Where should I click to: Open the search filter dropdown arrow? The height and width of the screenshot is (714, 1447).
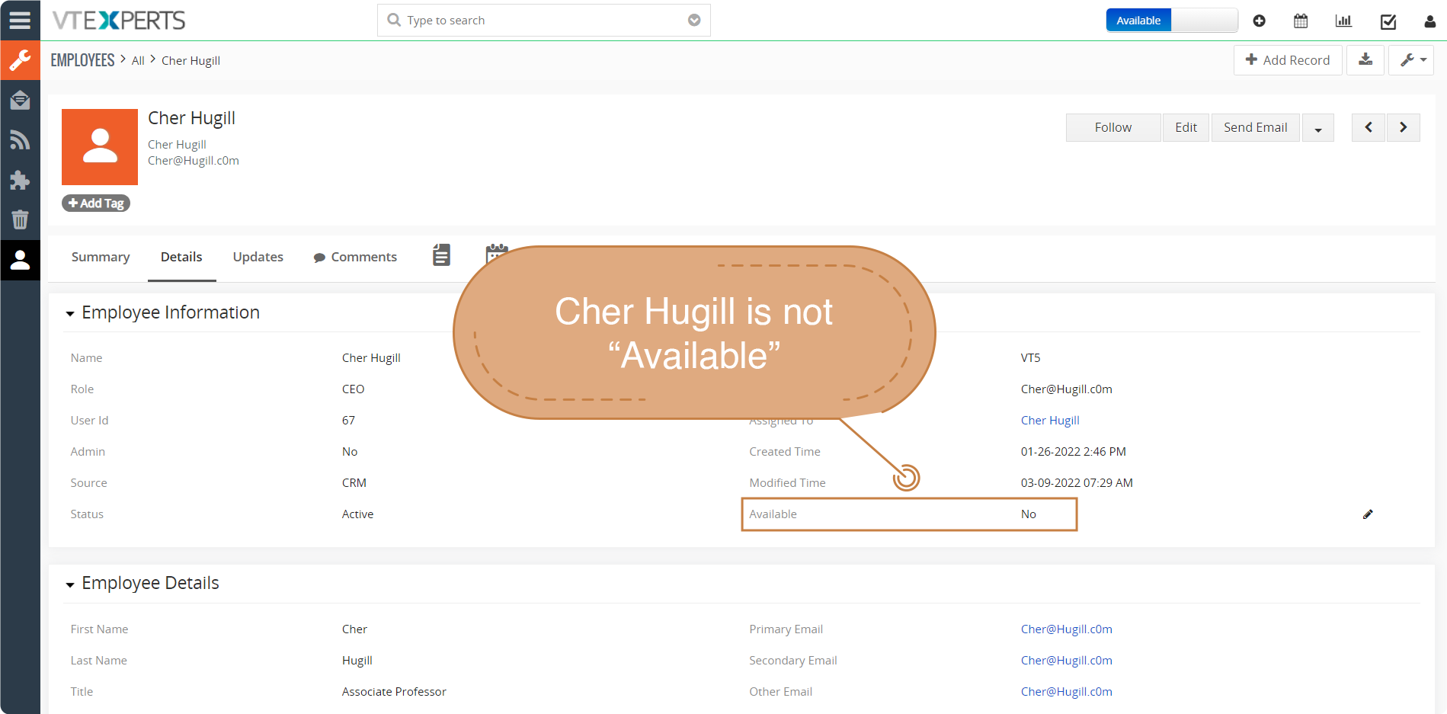(694, 21)
